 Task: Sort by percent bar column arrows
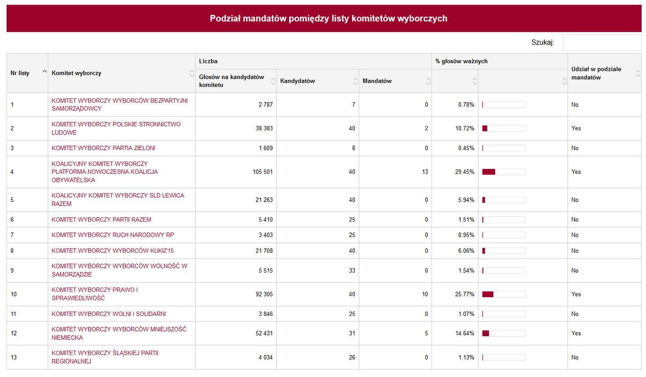click(564, 81)
